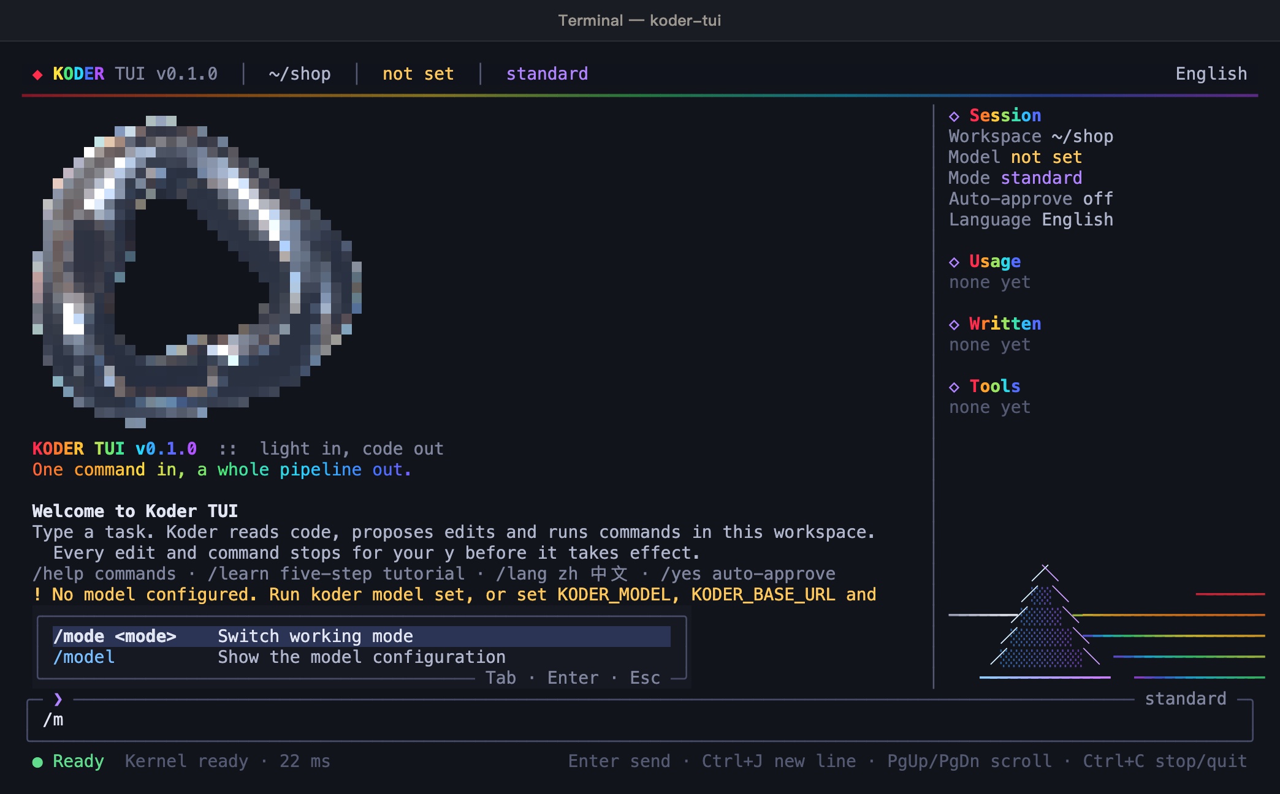Click the 'PgUp/PgDn scroll' footer hint
The width and height of the screenshot is (1280, 794).
click(969, 761)
